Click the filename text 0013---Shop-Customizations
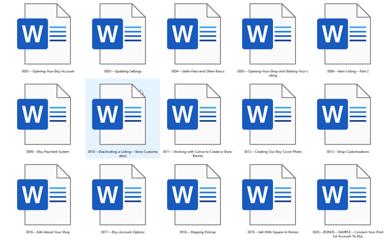 click(x=348, y=151)
